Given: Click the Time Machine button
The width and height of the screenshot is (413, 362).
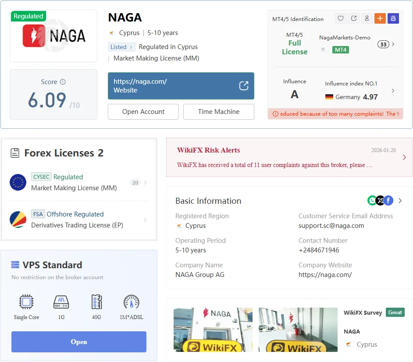Looking at the screenshot, I should [x=219, y=112].
